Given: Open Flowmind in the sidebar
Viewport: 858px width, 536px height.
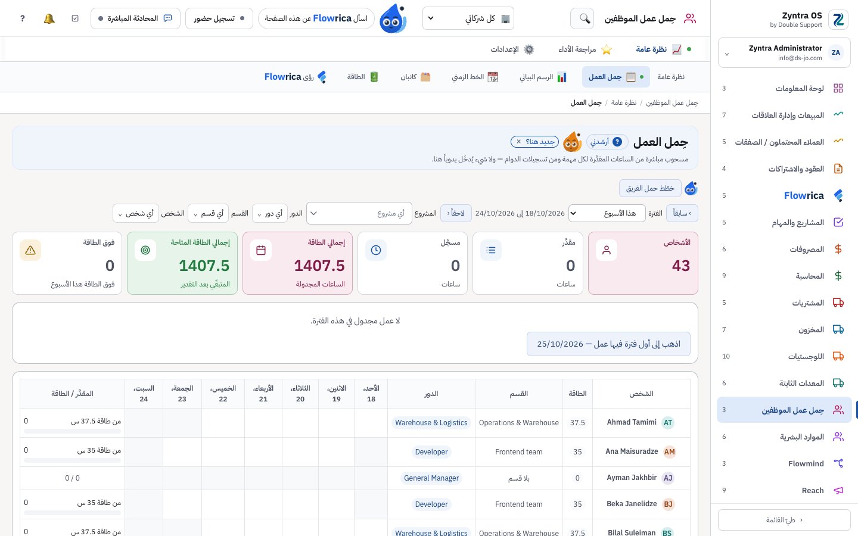Looking at the screenshot, I should pos(784,463).
